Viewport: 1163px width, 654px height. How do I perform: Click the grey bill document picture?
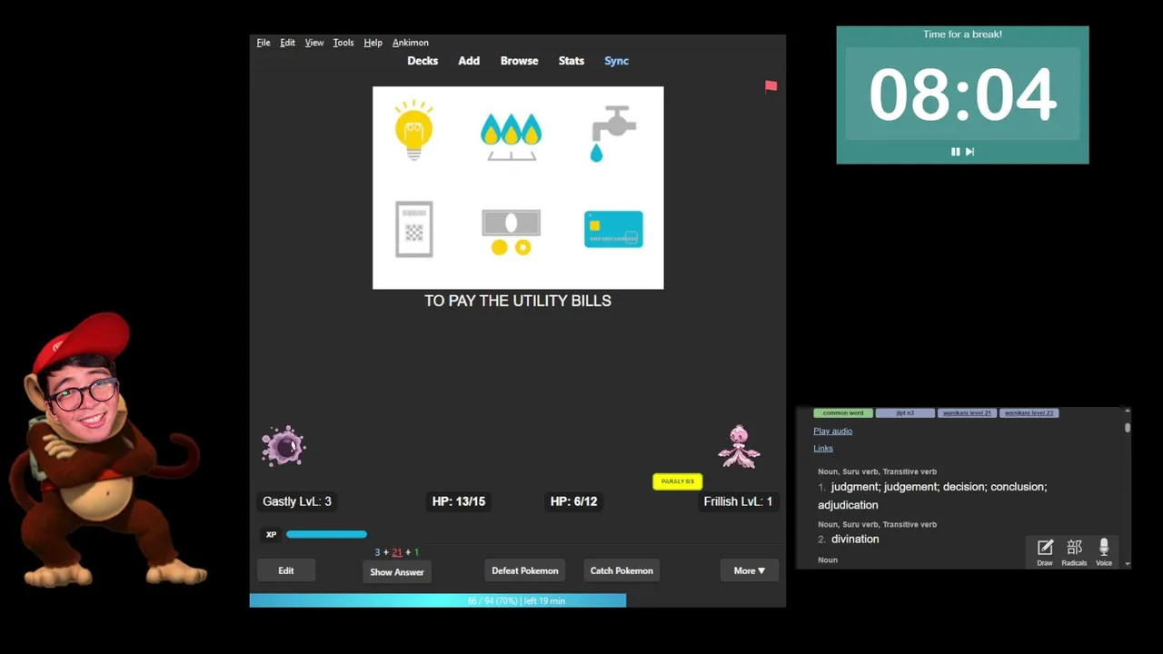tap(414, 229)
